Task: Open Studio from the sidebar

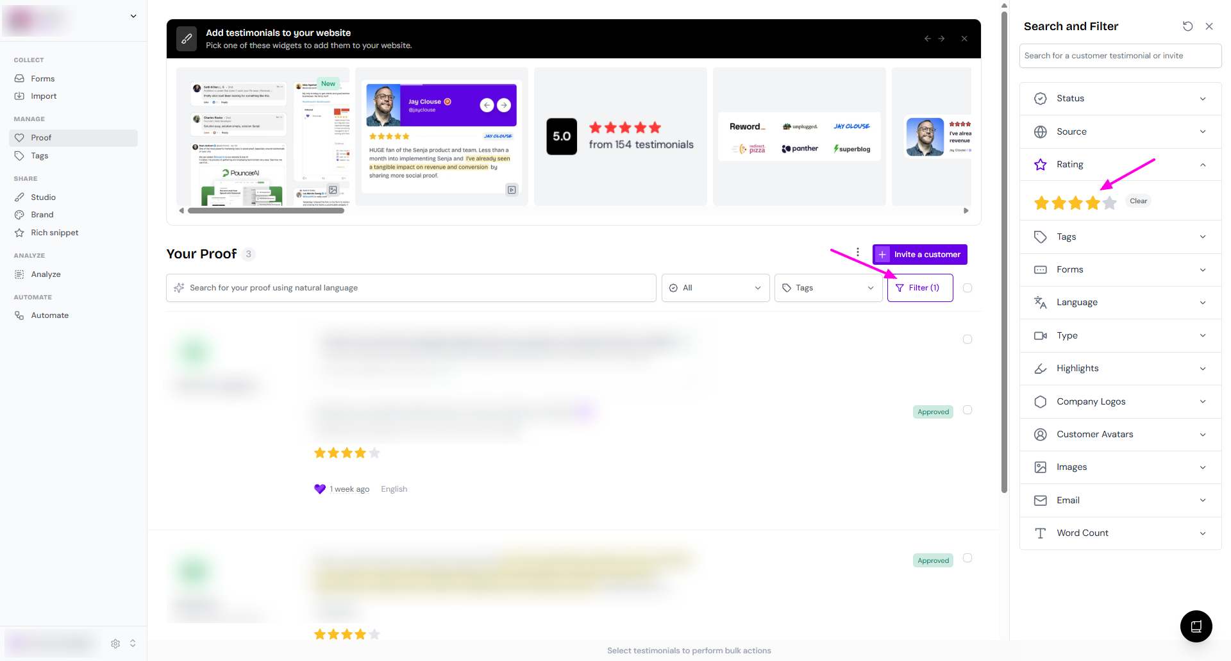Action: [x=43, y=197]
